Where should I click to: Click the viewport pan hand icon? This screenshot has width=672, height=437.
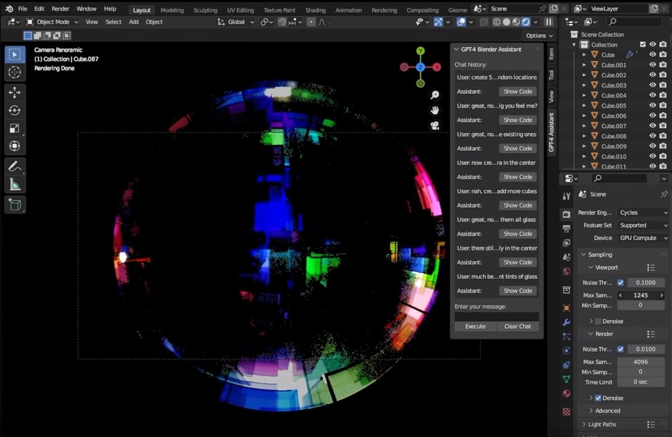(x=435, y=110)
